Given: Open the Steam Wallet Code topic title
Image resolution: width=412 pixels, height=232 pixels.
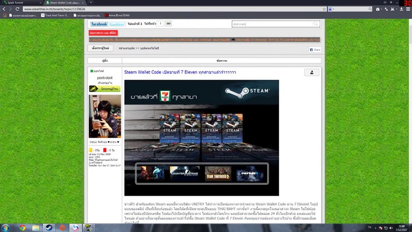Looking at the screenshot, I should [x=180, y=72].
